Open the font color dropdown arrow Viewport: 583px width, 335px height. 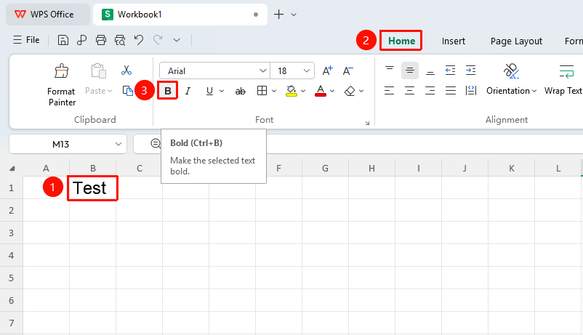332,91
